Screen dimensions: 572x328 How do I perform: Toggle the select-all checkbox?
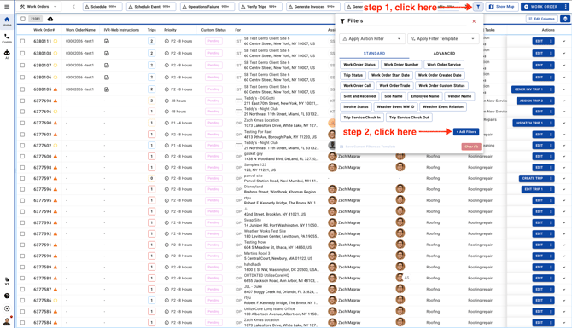(x=23, y=19)
